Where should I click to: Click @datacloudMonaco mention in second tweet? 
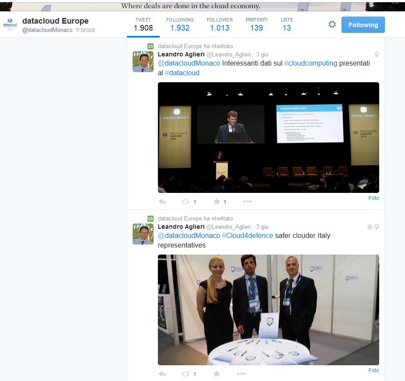coord(189,236)
